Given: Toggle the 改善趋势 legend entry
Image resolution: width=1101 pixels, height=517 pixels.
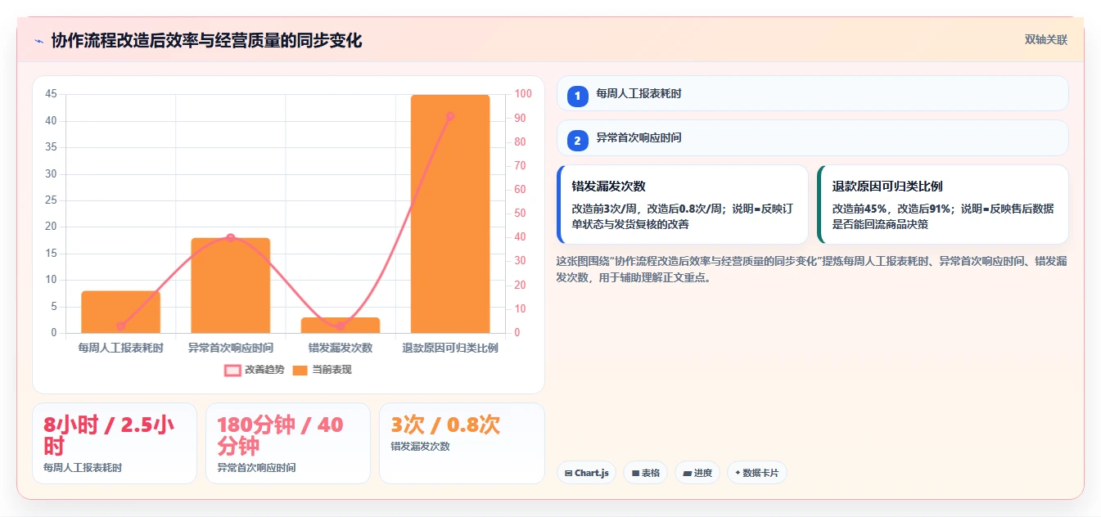Looking at the screenshot, I should click(255, 370).
